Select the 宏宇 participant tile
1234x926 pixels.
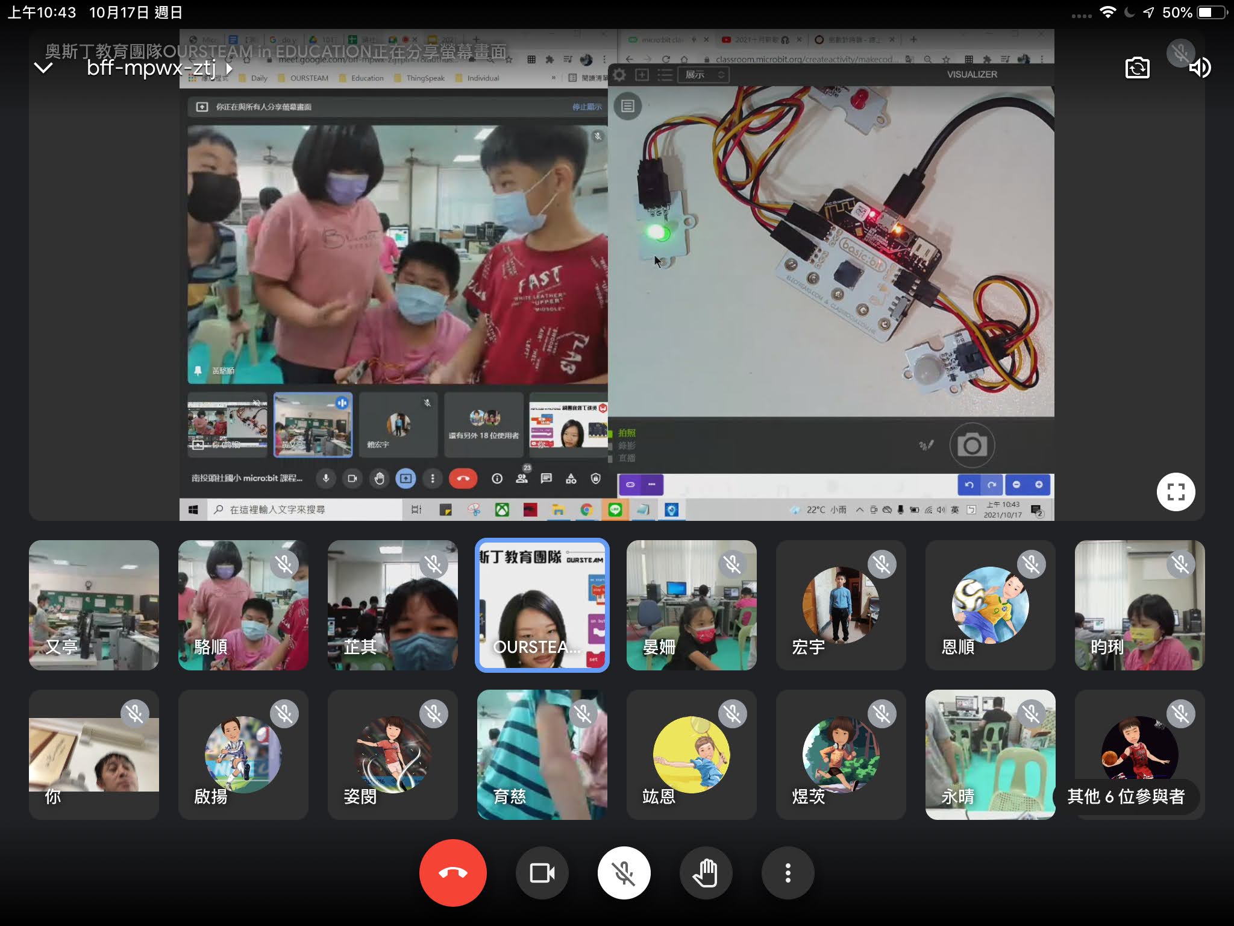tap(841, 605)
